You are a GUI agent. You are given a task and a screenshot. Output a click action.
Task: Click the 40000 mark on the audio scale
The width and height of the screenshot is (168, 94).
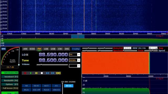click(x=128, y=76)
